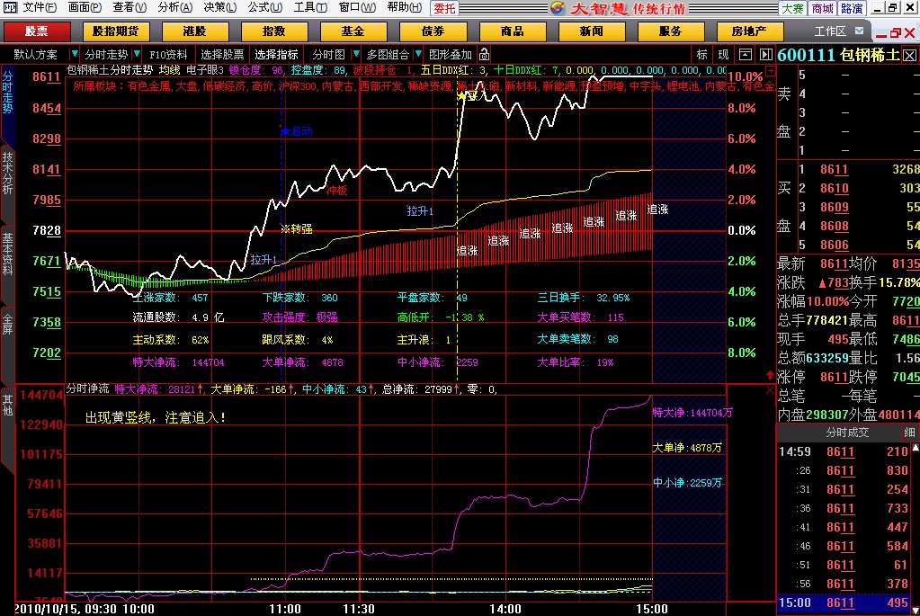Open the 决策(L) menu
The image size is (920, 616).
[x=220, y=7]
